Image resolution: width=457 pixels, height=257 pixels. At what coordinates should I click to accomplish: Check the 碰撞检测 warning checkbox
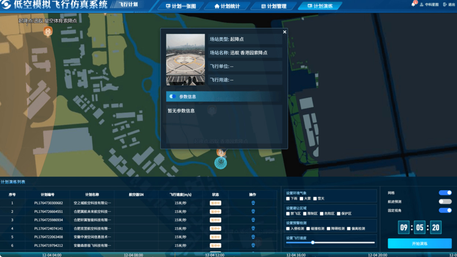[x=308, y=229]
